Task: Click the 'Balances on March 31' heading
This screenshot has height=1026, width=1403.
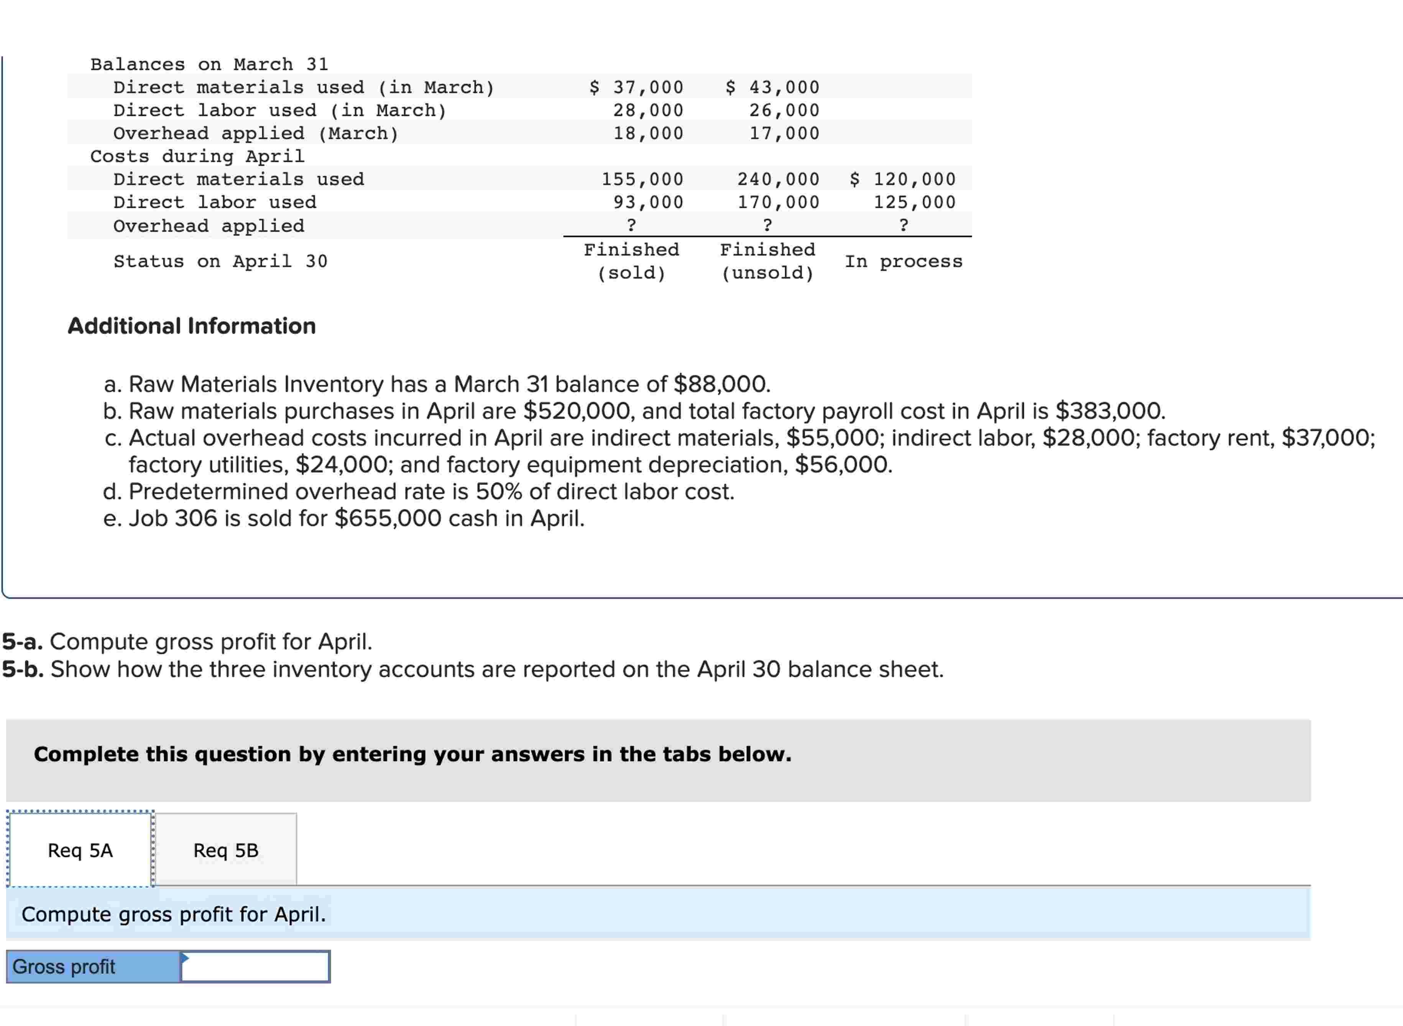Action: (209, 64)
